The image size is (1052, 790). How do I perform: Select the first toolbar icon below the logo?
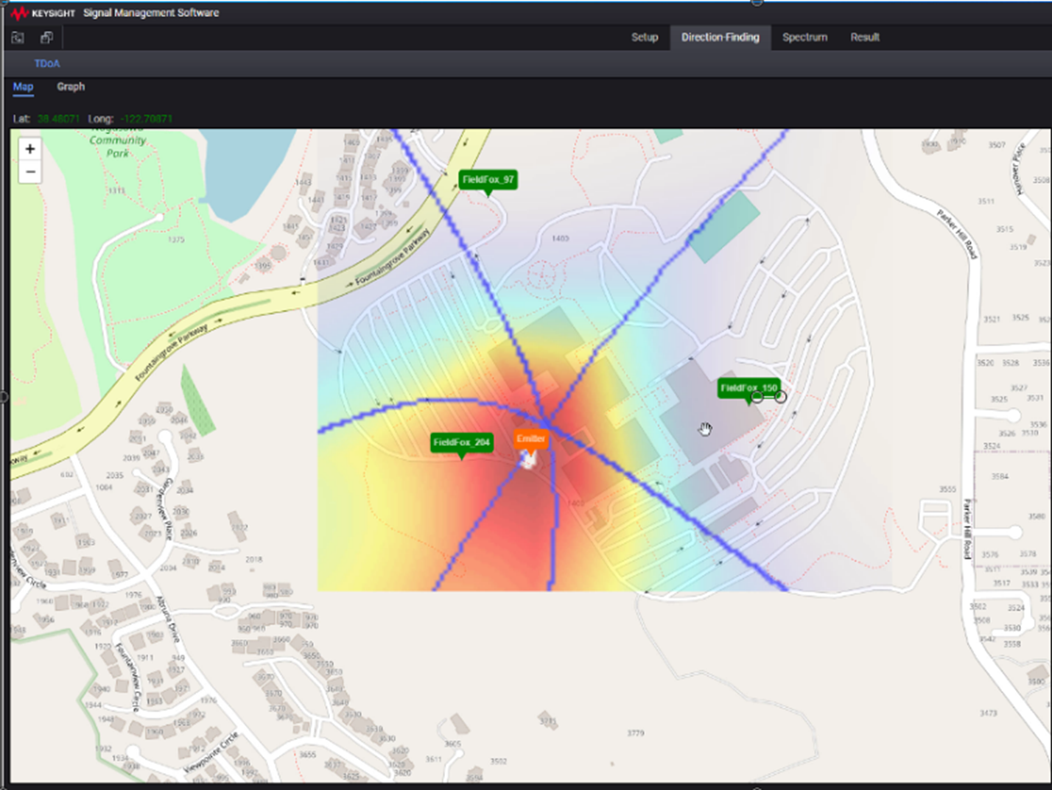click(x=18, y=38)
